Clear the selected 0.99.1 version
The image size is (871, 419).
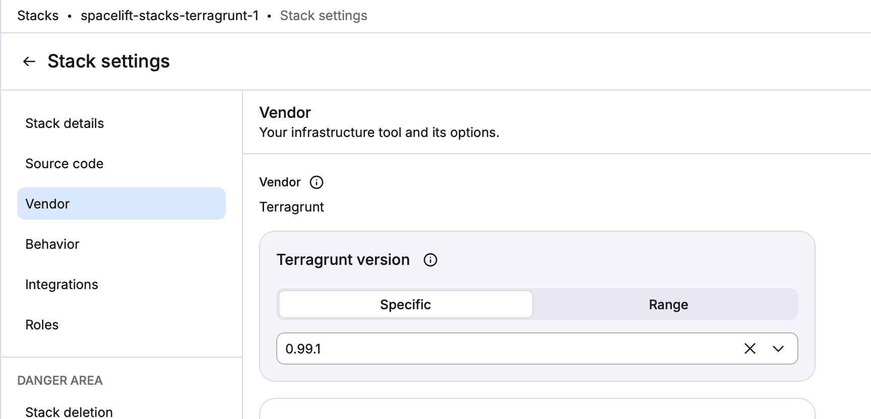coord(750,348)
